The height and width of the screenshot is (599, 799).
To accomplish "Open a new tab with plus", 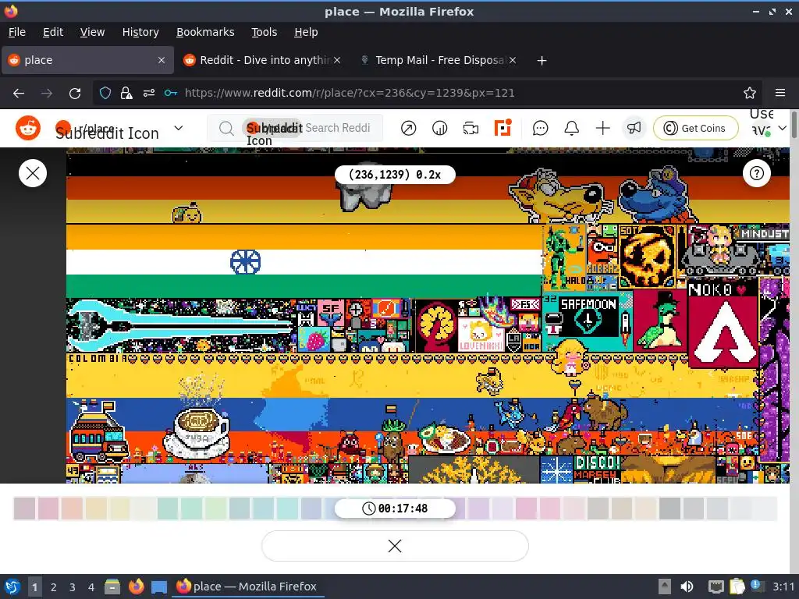I will tap(542, 61).
